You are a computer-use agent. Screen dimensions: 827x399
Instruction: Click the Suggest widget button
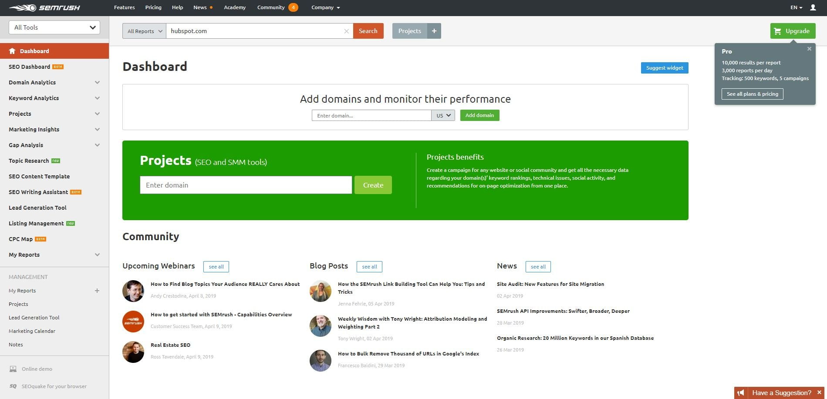(x=665, y=68)
